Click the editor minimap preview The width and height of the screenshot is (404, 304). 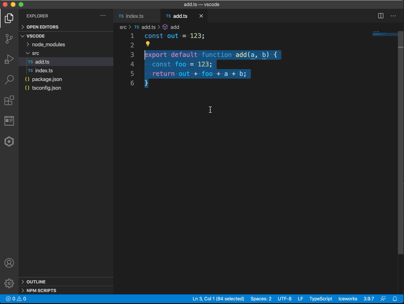(385, 34)
